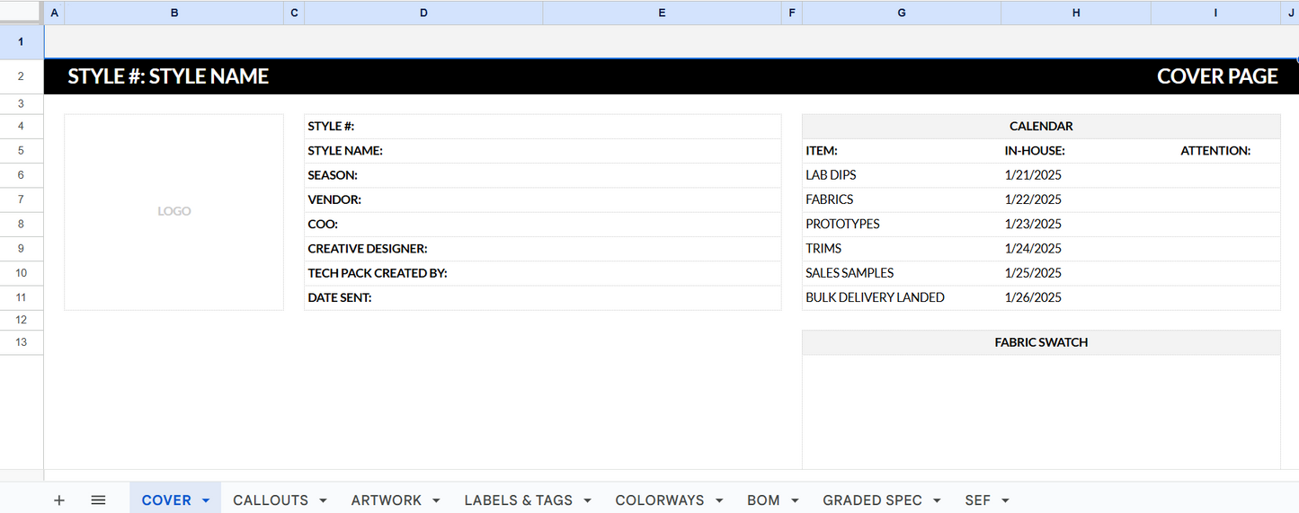Open the ARTWORK tab dropdown arrow
Viewport: 1299px width, 513px height.
coord(436,500)
